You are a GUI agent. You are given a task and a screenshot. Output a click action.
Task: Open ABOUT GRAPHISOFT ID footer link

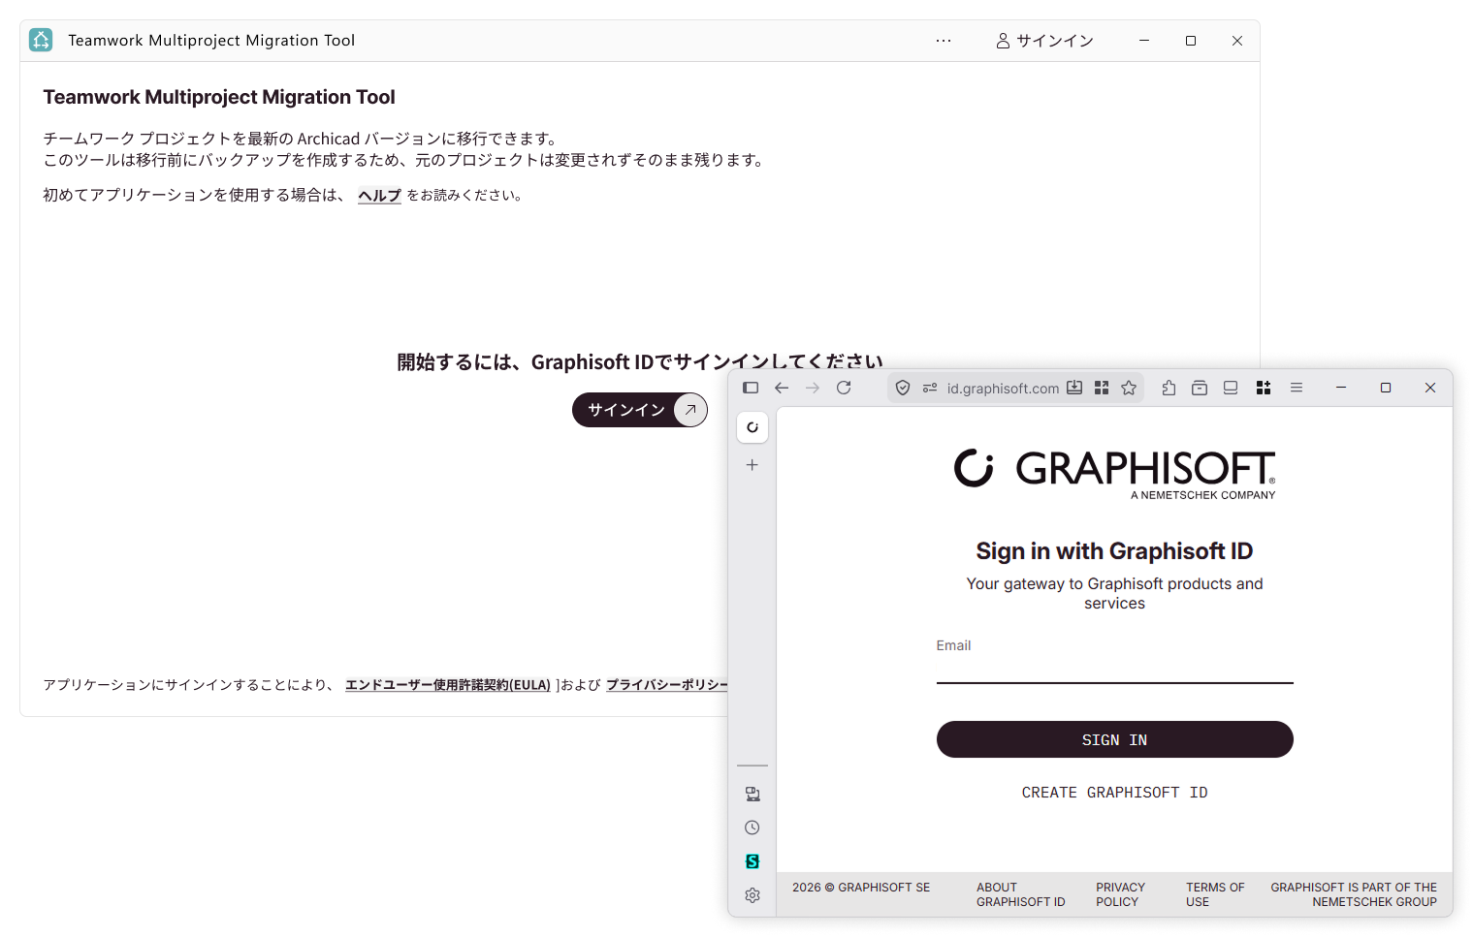[1021, 894]
